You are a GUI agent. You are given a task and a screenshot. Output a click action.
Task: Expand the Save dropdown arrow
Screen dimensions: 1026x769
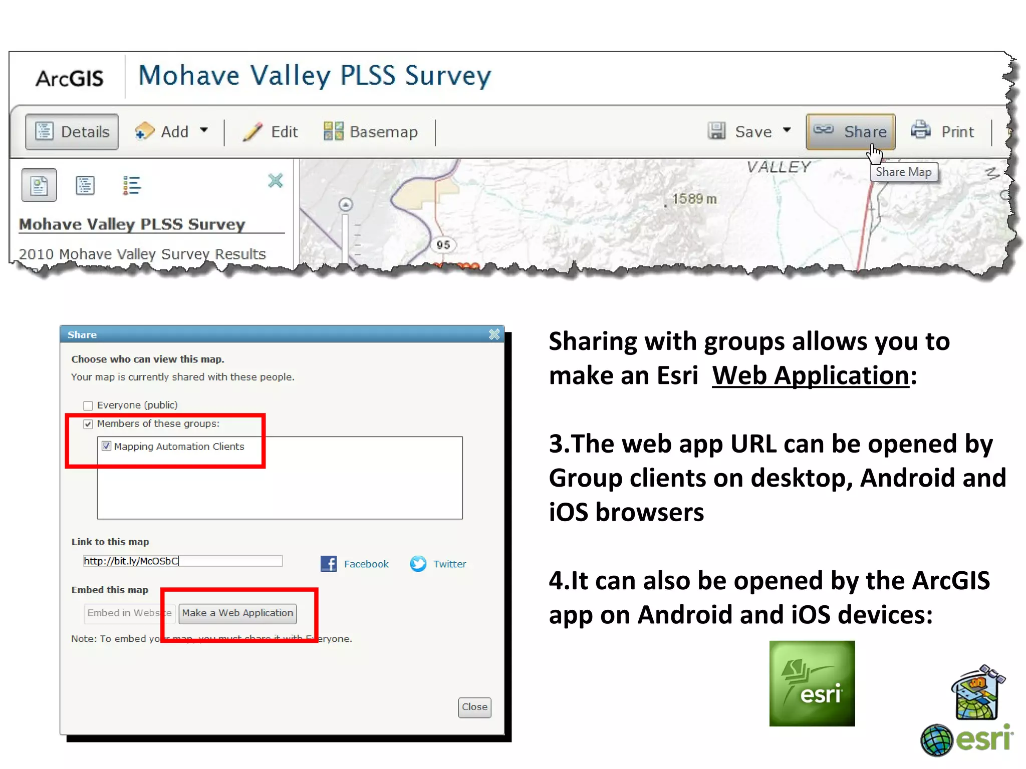click(x=787, y=130)
